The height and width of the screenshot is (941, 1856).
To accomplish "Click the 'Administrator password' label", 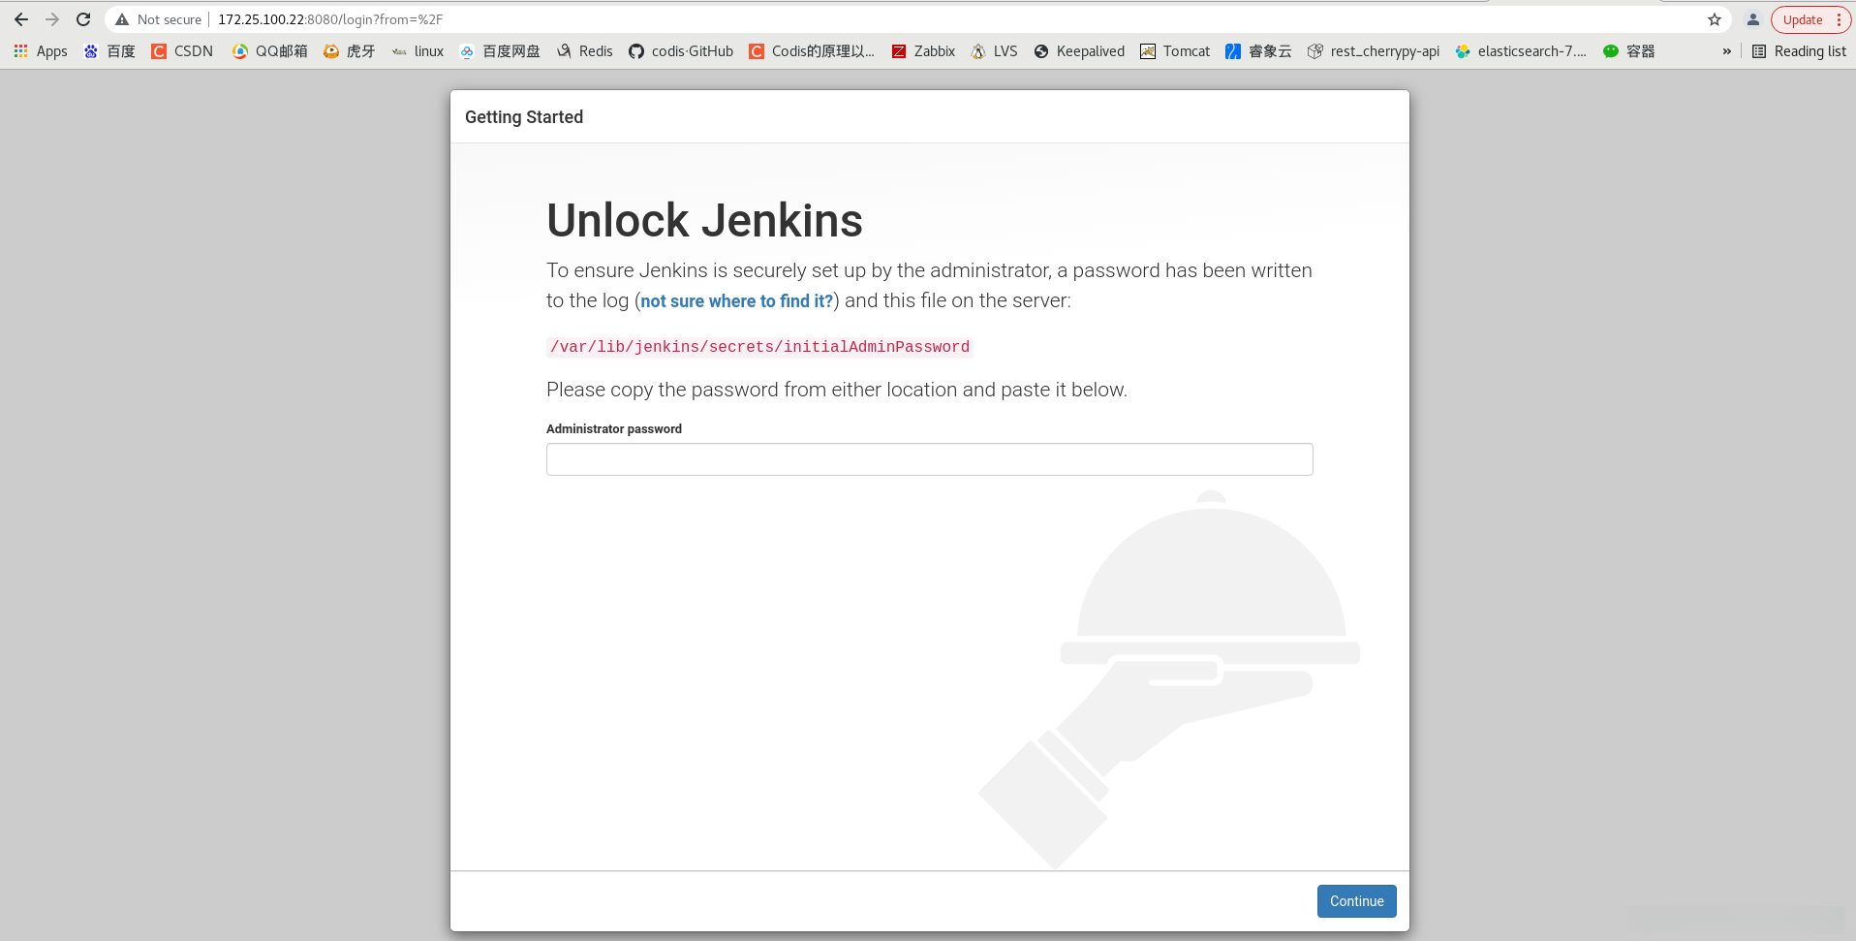I will (614, 429).
